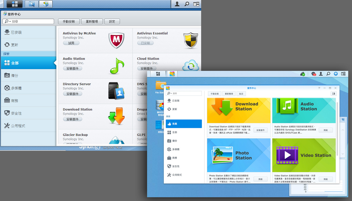Image resolution: width=352 pixels, height=201 pixels.
Task: Select 備份 in front Package Center sidebar
Action: point(184,141)
